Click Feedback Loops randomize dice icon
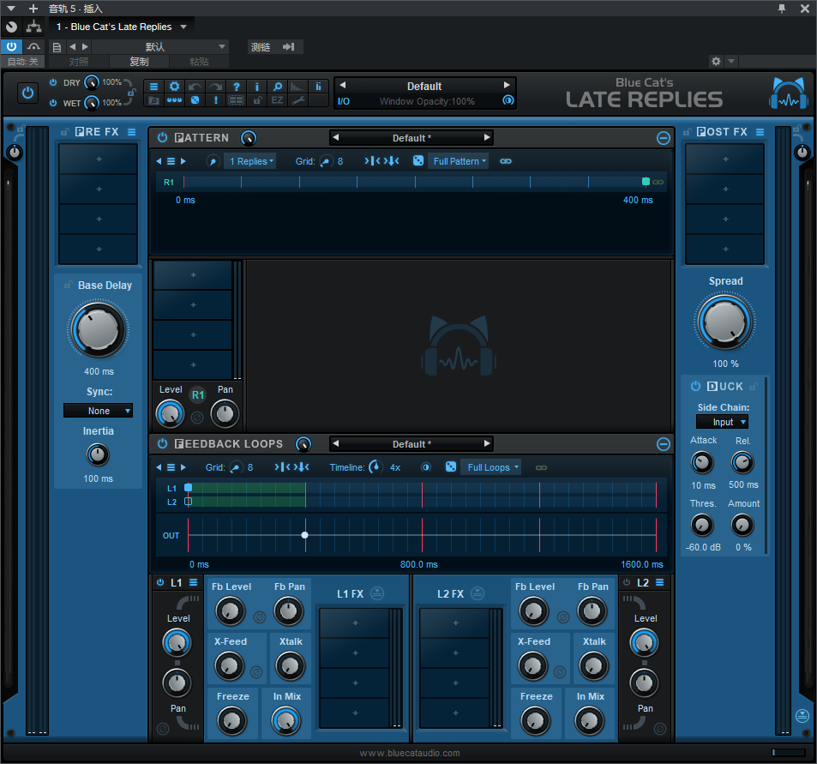This screenshot has width=817, height=764. point(451,466)
